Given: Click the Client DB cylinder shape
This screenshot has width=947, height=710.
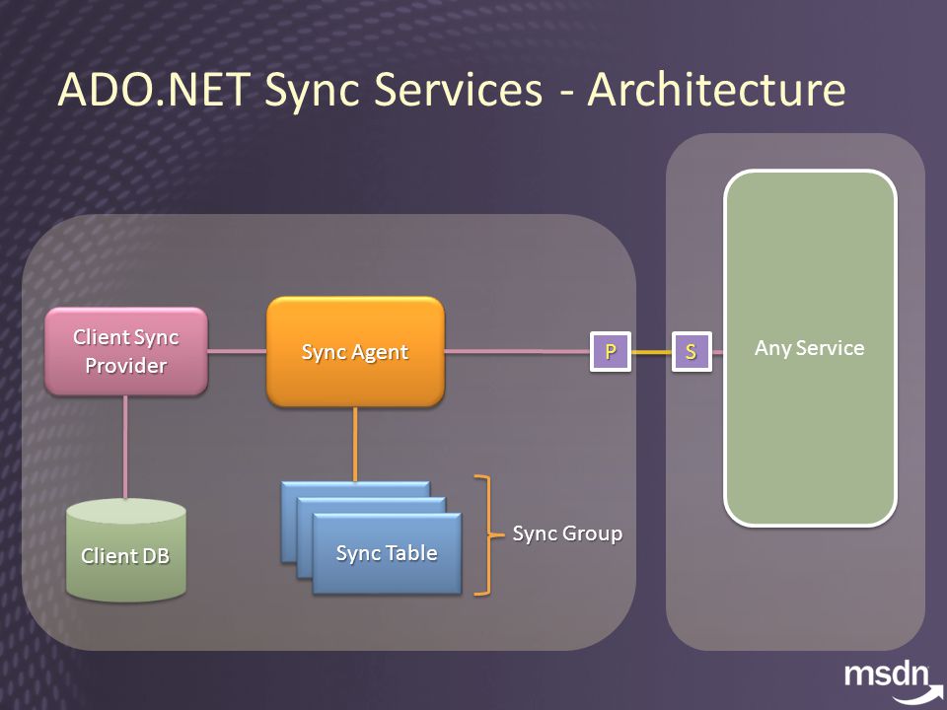Looking at the screenshot, I should point(125,550).
